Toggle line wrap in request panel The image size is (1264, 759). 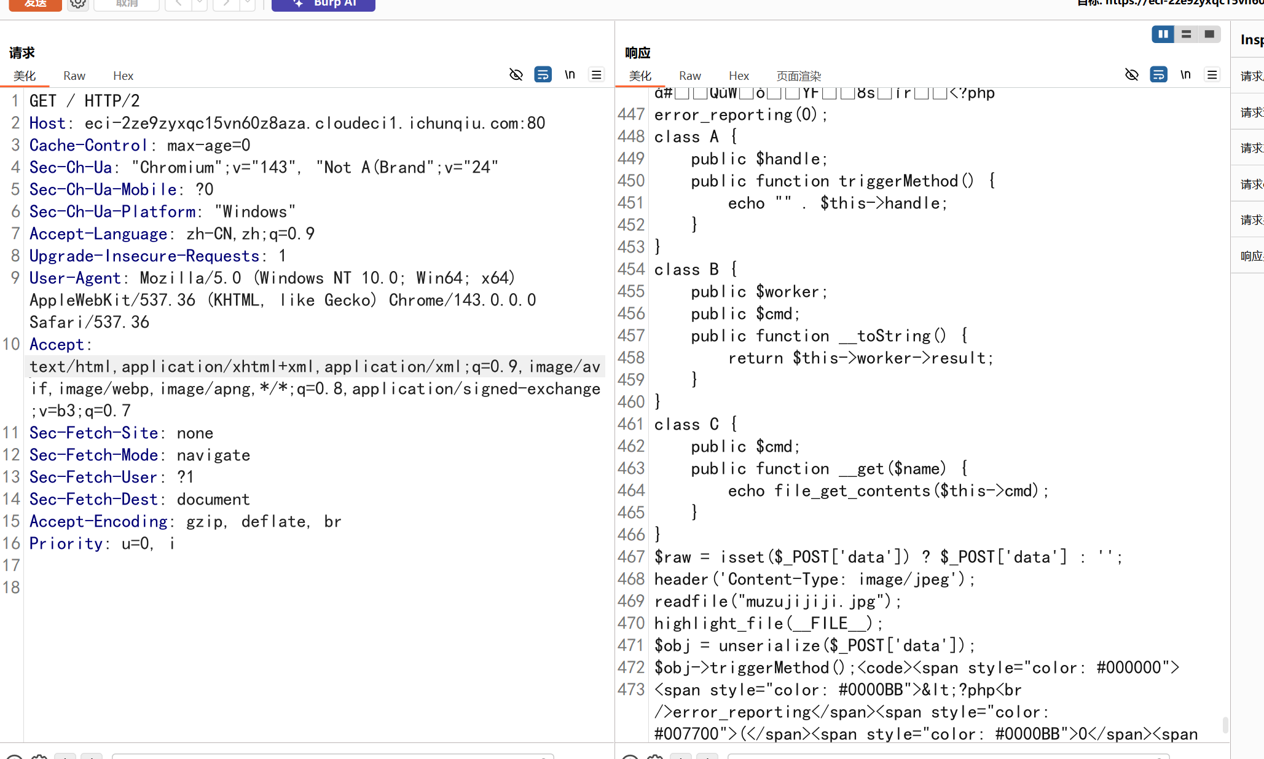(x=543, y=75)
